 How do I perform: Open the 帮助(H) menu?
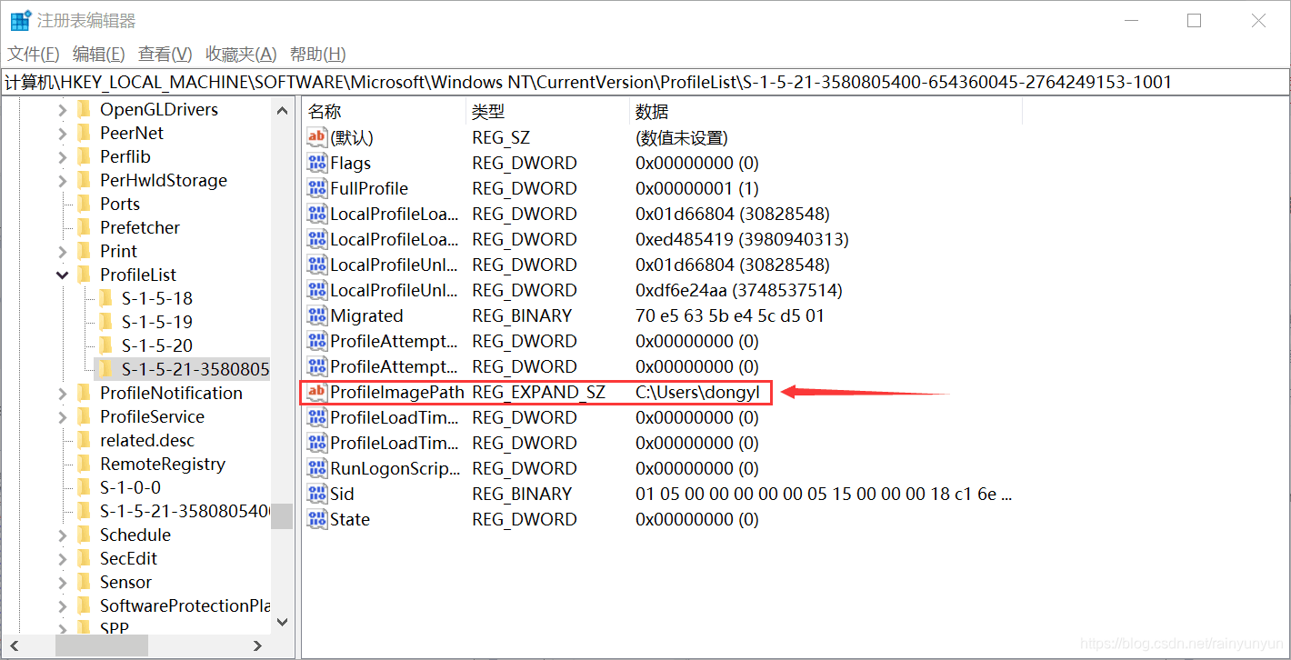318,55
